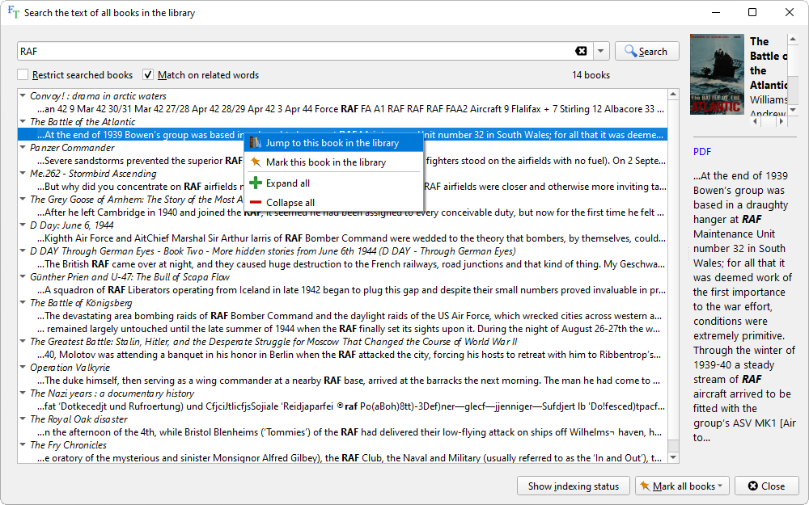Viewport: 809px width, 505px height.
Task: Click the Battle of the Atlantic cover thumbnail
Action: (716, 74)
